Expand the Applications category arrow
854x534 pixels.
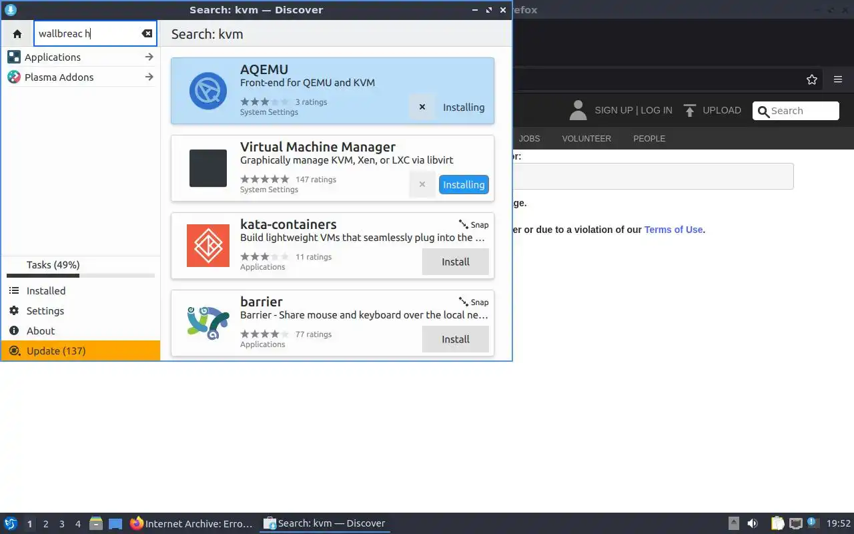(x=149, y=57)
